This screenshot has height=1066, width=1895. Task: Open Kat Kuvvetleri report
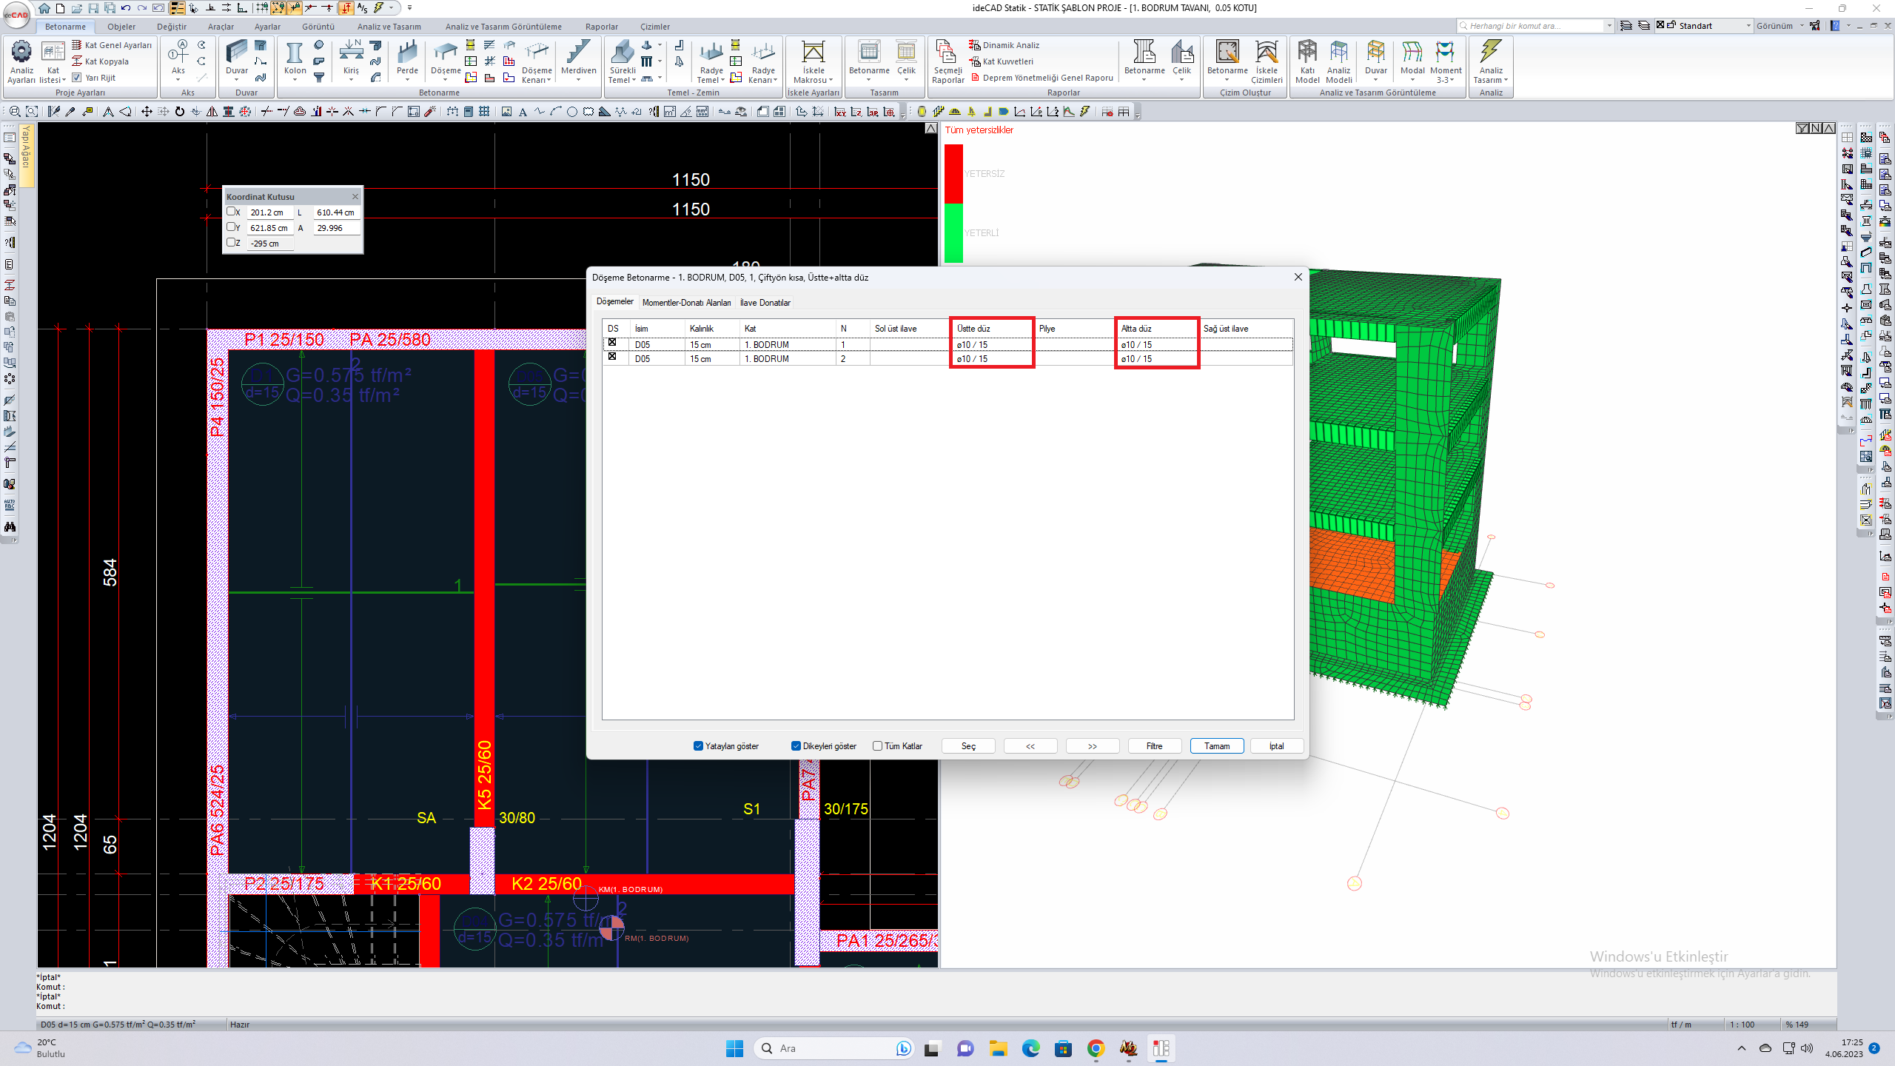[1001, 61]
